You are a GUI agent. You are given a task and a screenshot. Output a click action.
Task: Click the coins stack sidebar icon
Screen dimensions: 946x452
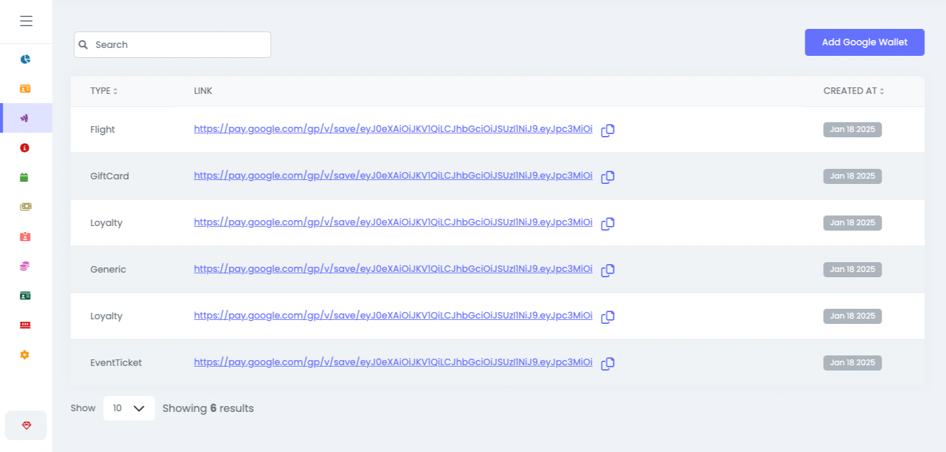(26, 265)
